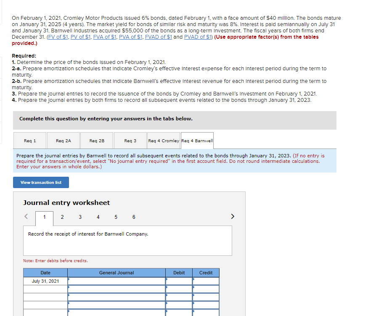
Task: Open the FV of $1 table link
Action: coord(58,37)
